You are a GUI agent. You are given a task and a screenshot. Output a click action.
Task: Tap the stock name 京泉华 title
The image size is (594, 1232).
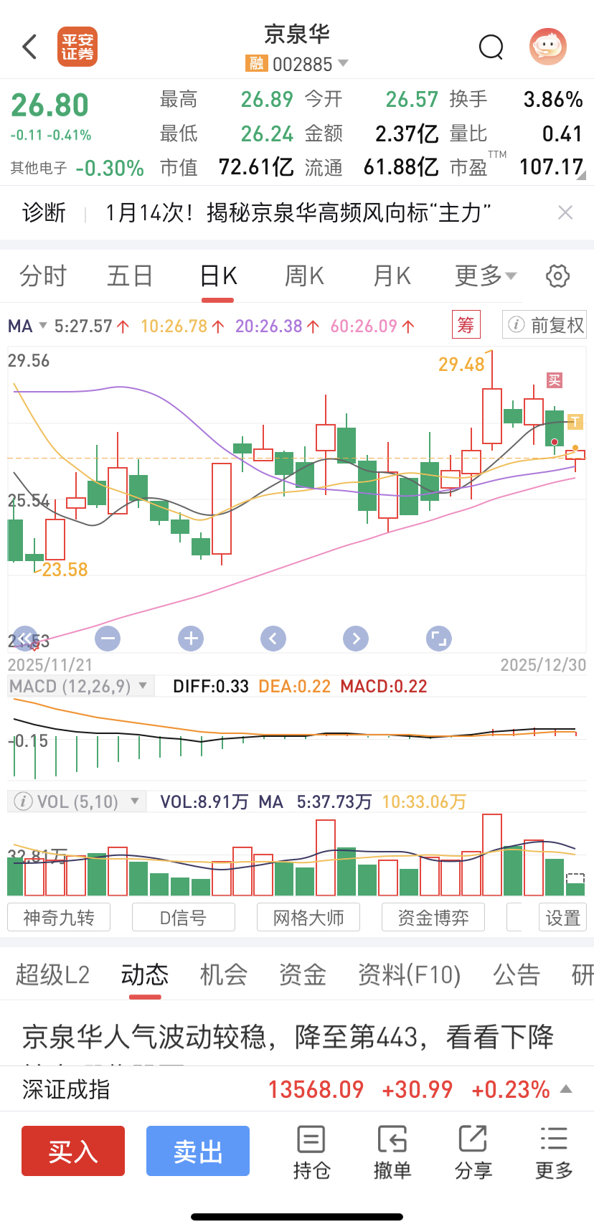coord(297,34)
